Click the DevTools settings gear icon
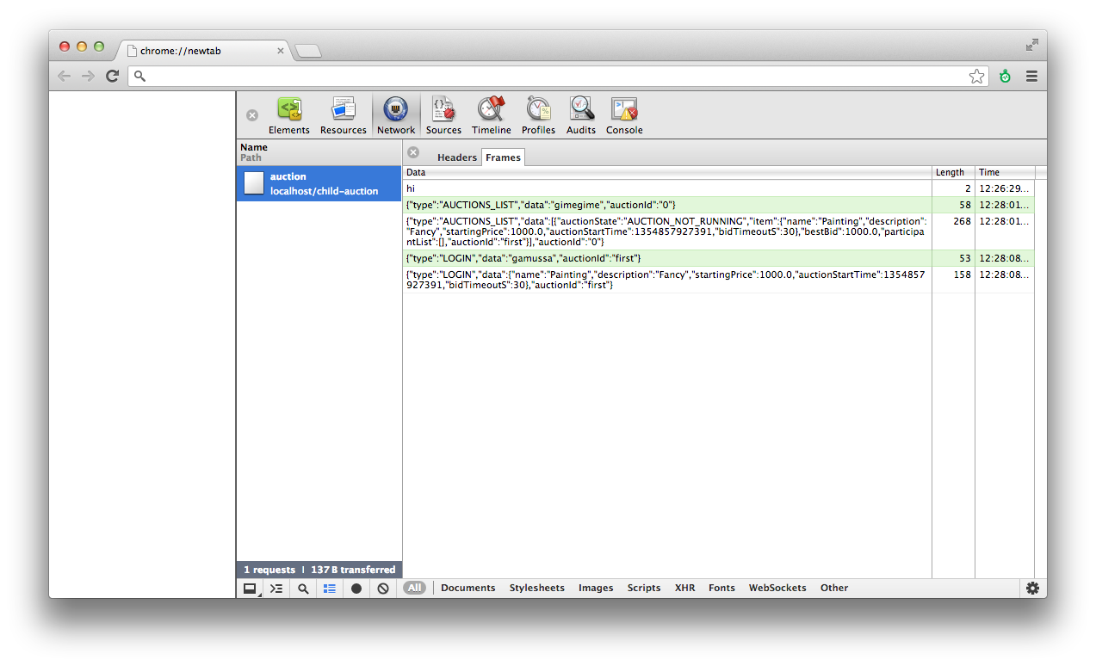Screen dimensions: 1096x666 pos(1032,589)
